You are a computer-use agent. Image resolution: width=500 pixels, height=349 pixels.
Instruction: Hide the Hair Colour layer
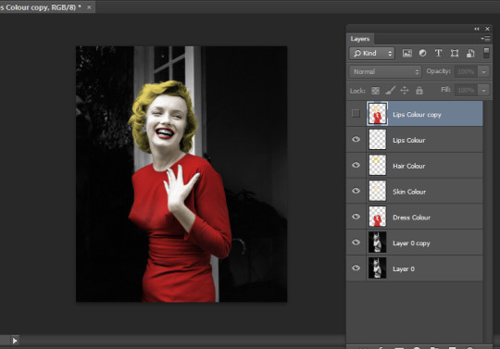356,165
